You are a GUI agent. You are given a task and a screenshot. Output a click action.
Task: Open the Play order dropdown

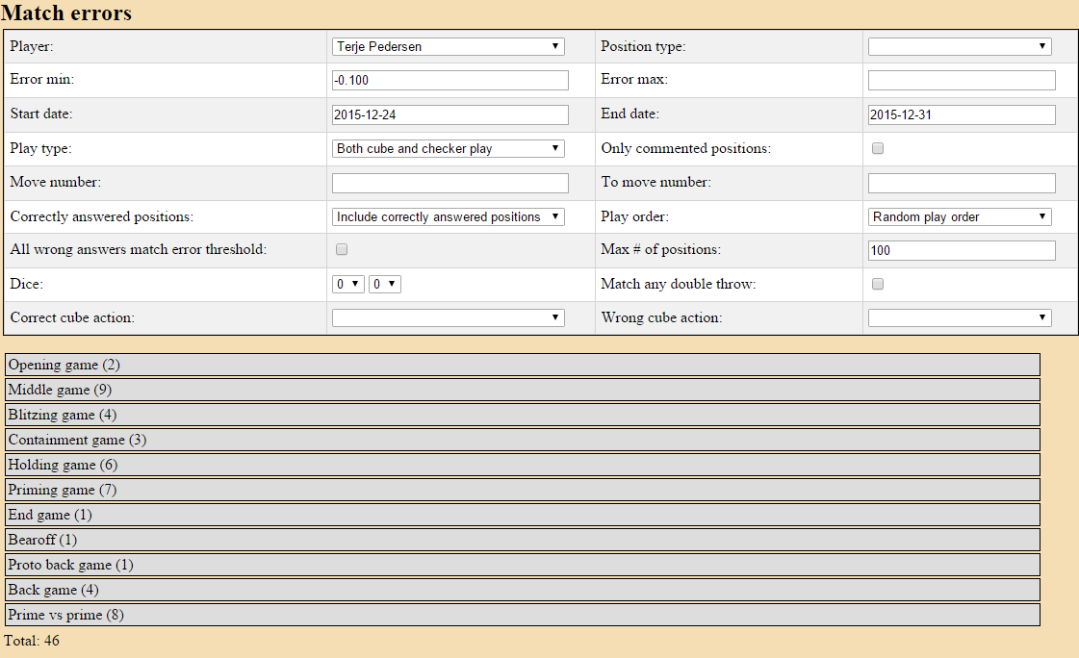(x=959, y=216)
